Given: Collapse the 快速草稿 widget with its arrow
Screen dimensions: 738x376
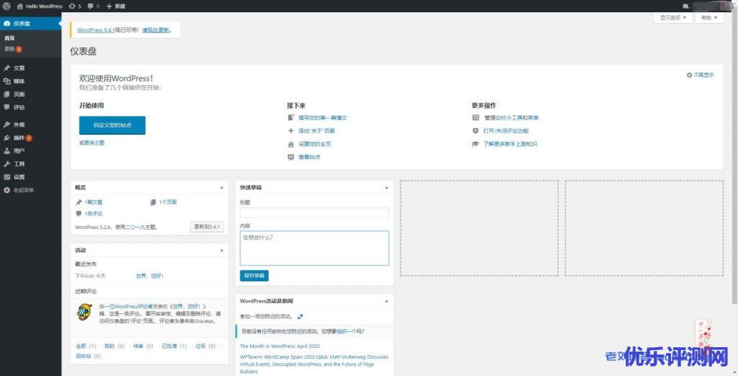Looking at the screenshot, I should (386, 187).
